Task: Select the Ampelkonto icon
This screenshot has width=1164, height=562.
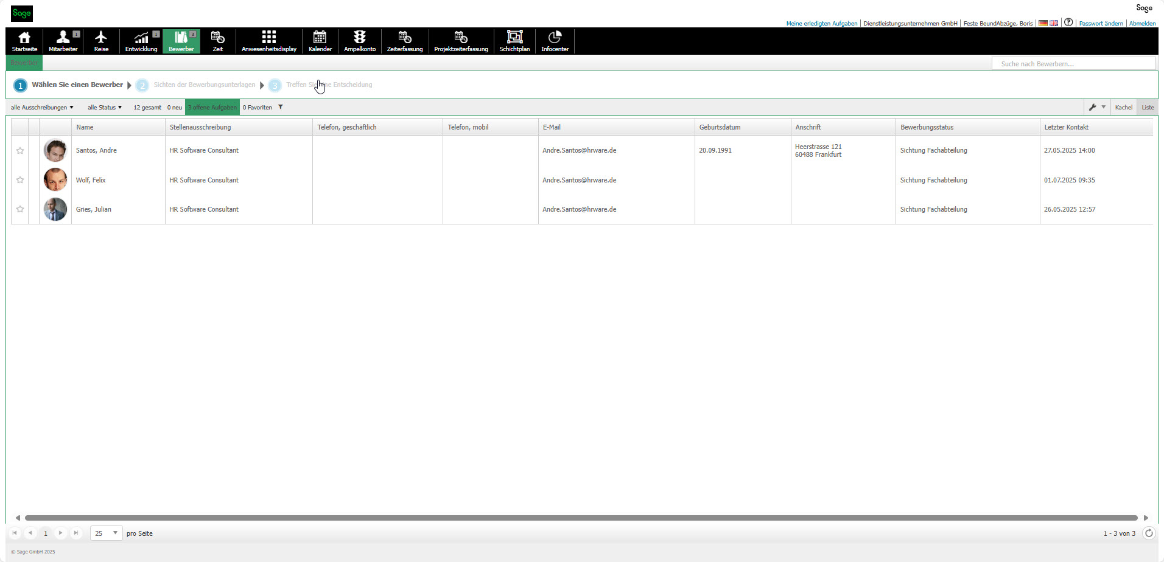Action: coord(359,41)
